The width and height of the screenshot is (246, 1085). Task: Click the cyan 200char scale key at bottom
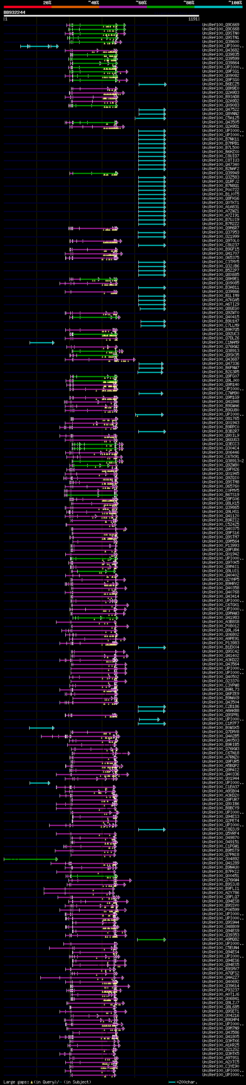171,1082
